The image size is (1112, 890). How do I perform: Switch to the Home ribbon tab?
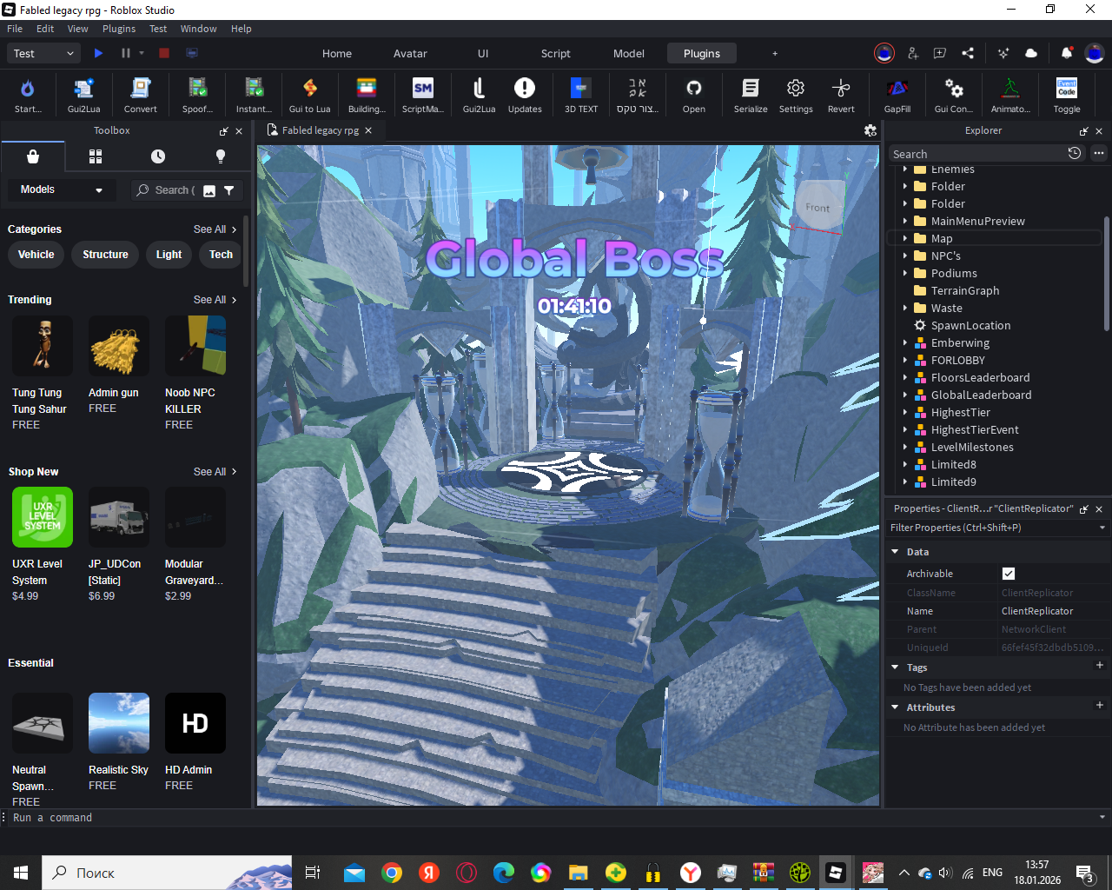[337, 53]
